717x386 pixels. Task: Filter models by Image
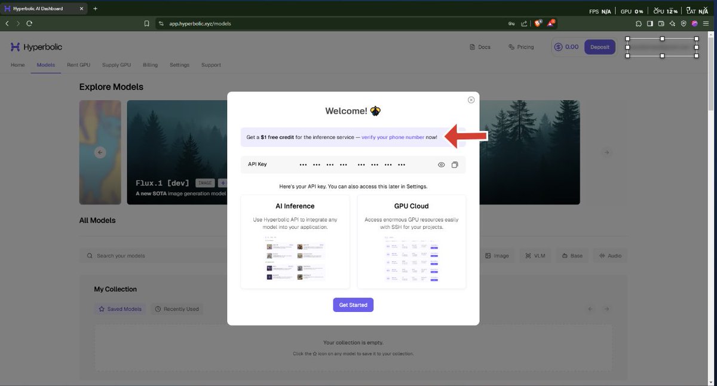497,256
